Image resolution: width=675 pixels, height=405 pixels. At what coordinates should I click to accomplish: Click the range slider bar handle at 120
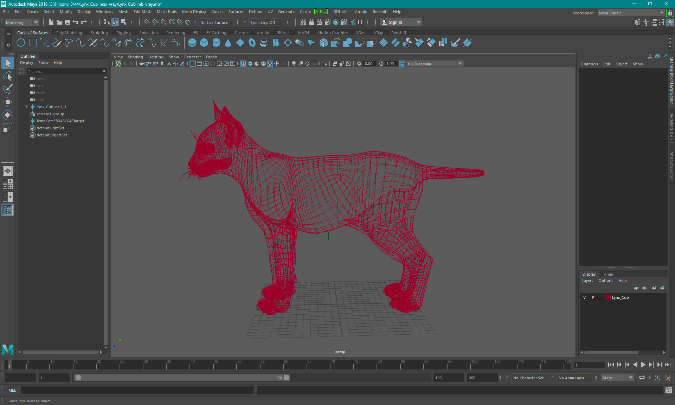[287, 378]
